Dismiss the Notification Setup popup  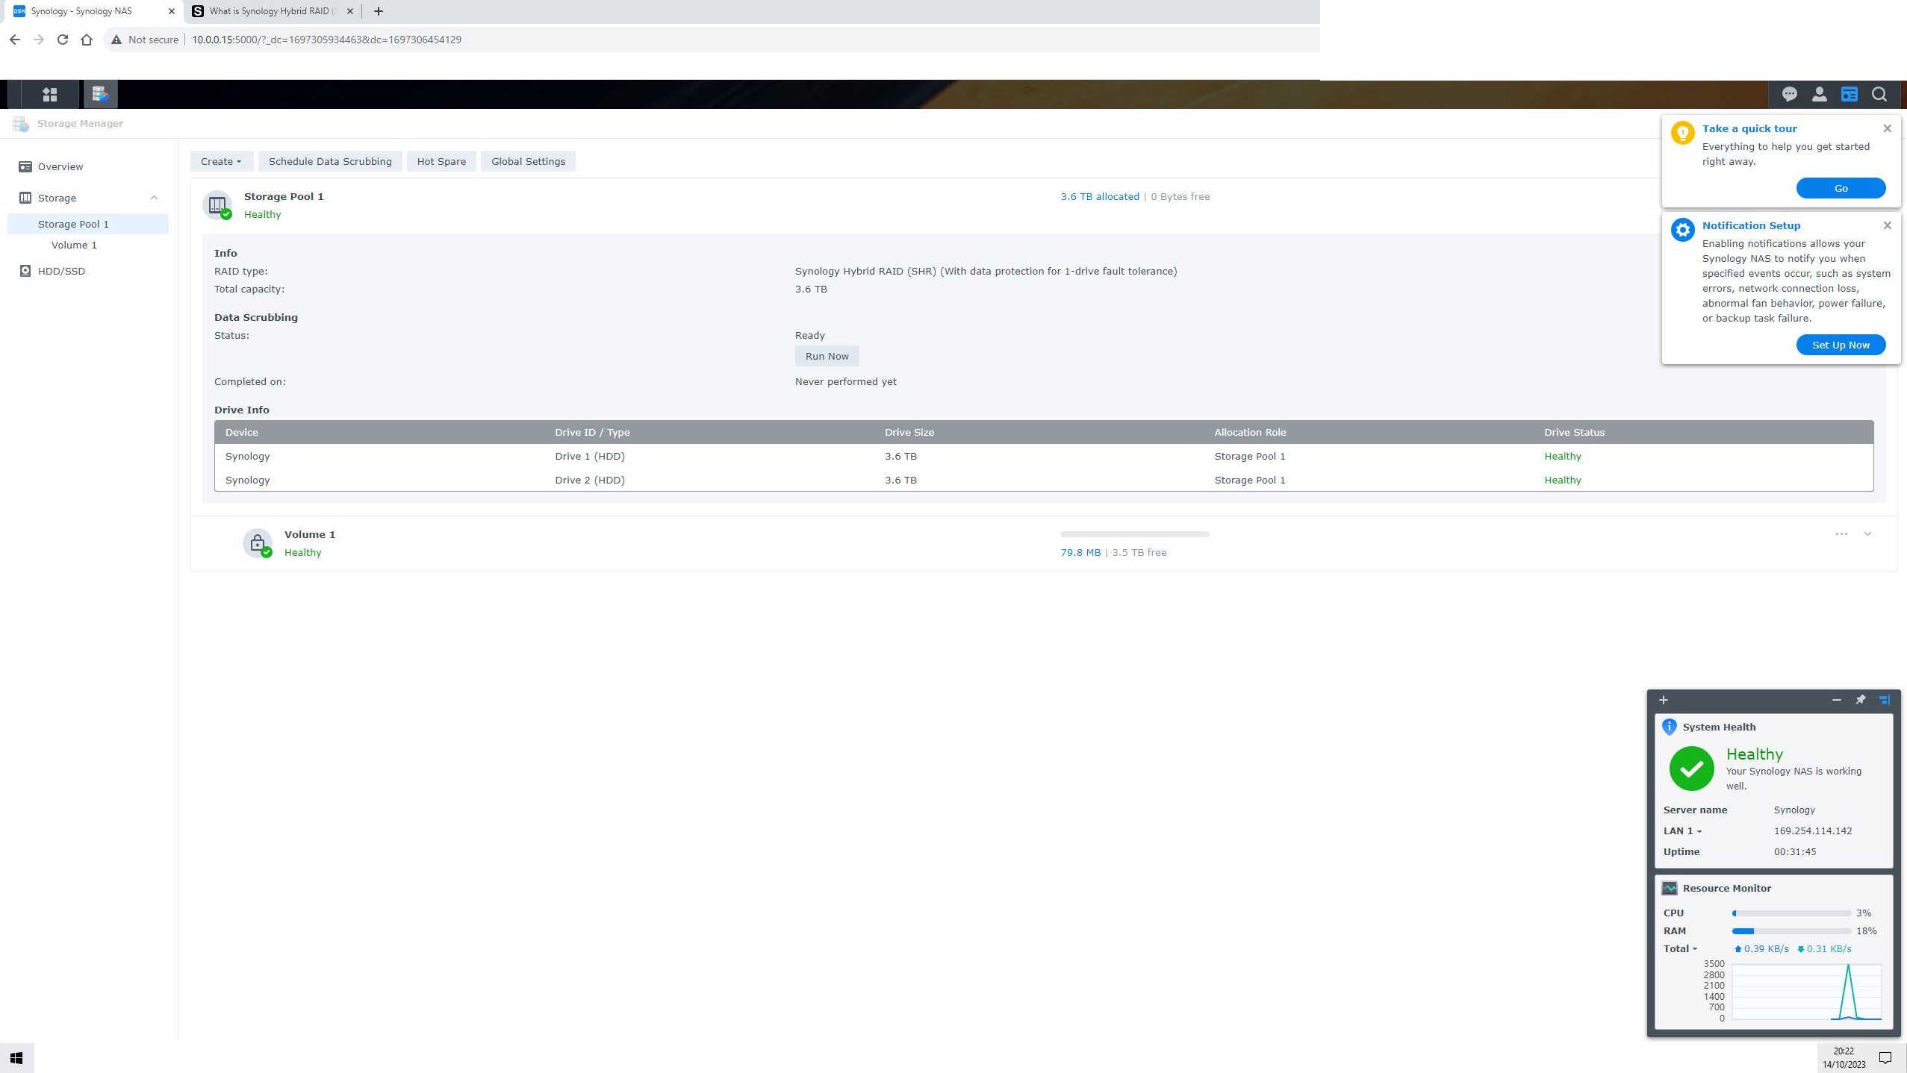click(x=1888, y=225)
